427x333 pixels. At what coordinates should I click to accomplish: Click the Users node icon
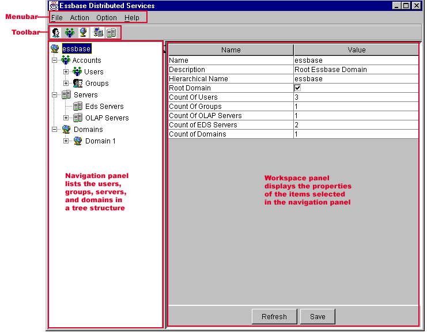tap(77, 71)
